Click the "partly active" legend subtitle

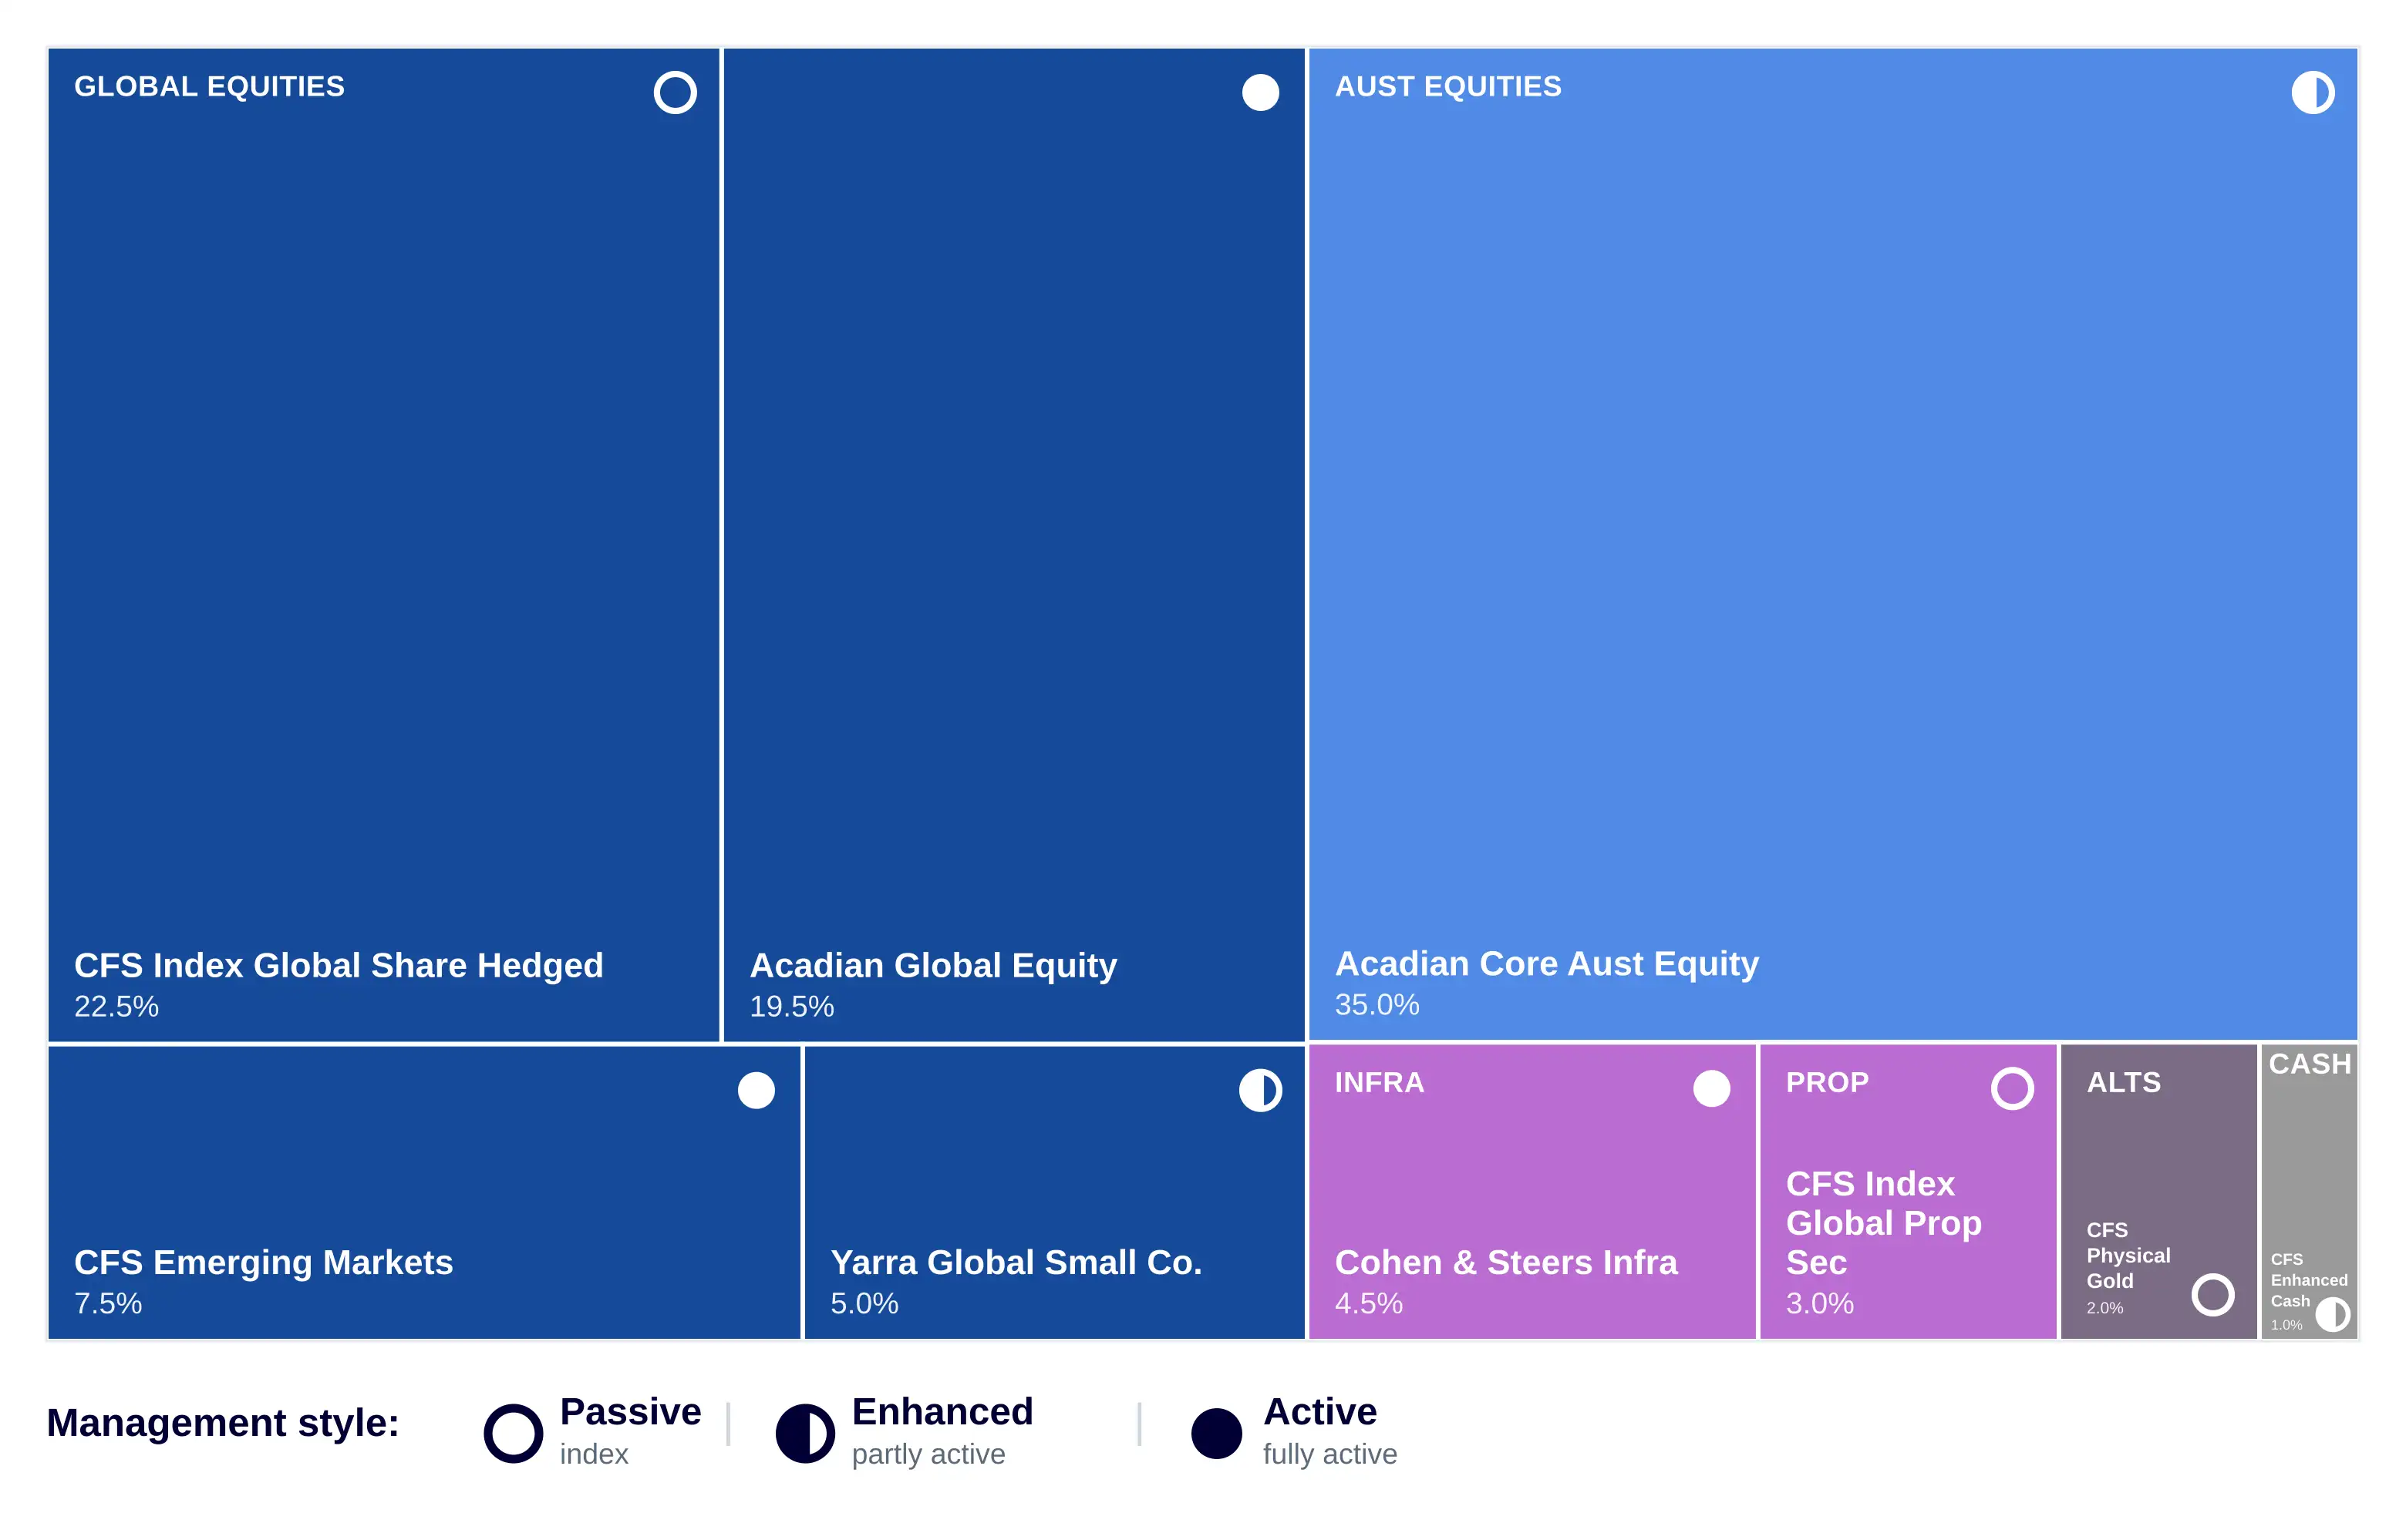click(928, 1454)
